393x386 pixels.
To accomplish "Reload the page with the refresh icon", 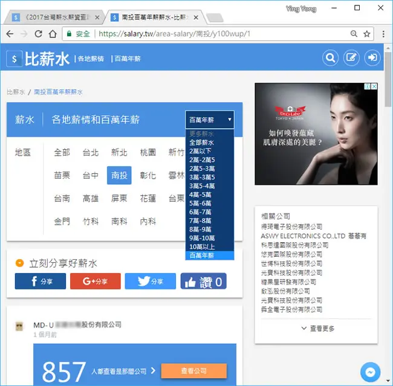I will tap(38, 34).
